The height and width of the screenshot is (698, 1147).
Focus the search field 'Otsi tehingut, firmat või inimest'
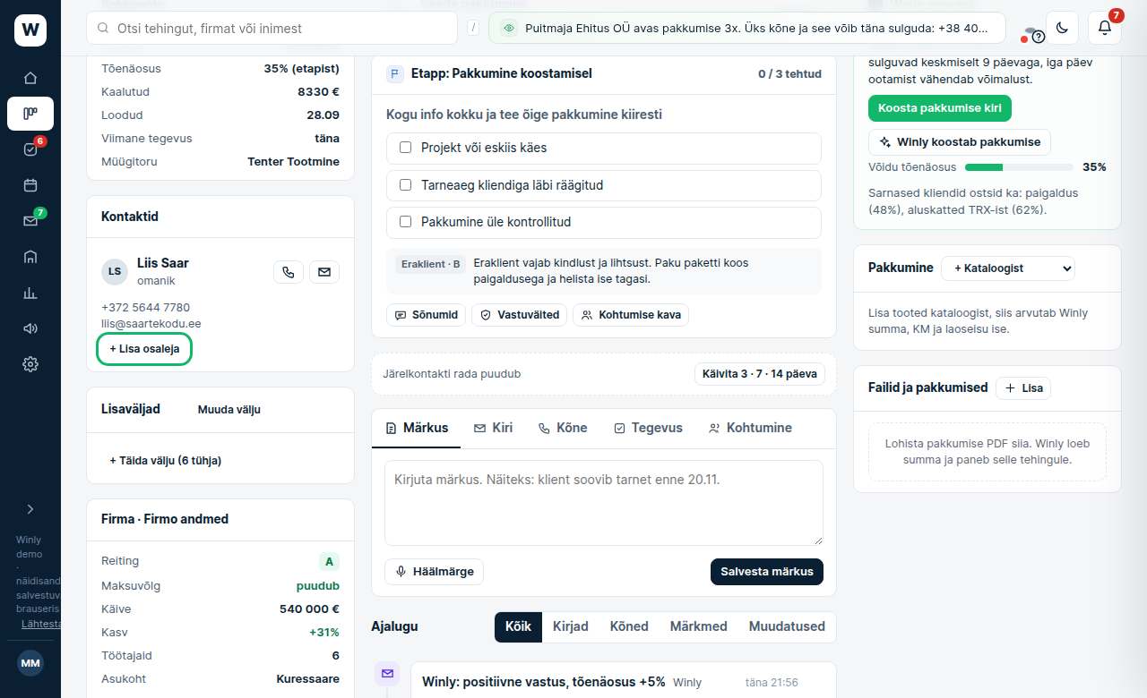[x=272, y=28]
